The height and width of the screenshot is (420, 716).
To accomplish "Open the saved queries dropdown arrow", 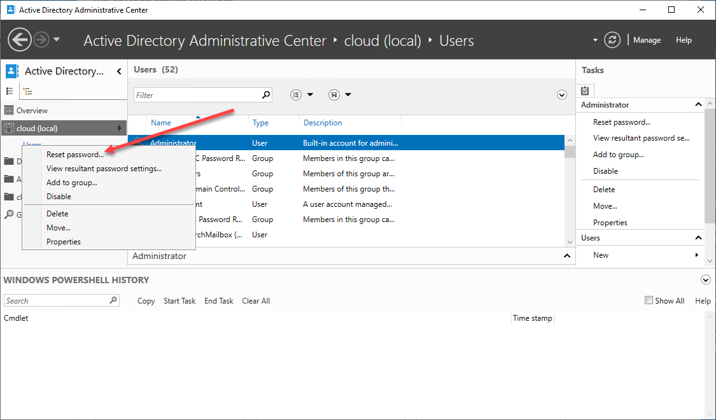I will (x=348, y=94).
